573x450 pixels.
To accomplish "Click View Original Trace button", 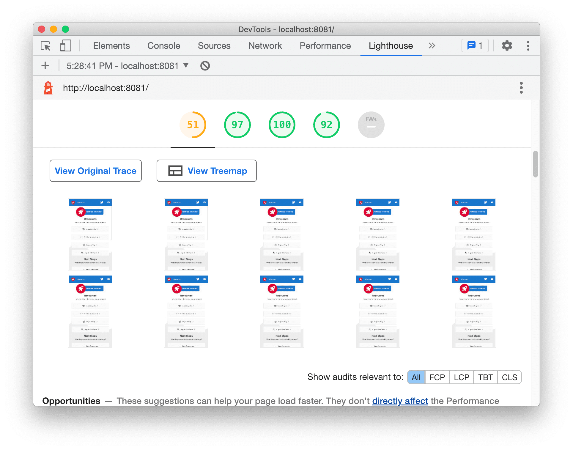I will coord(96,171).
